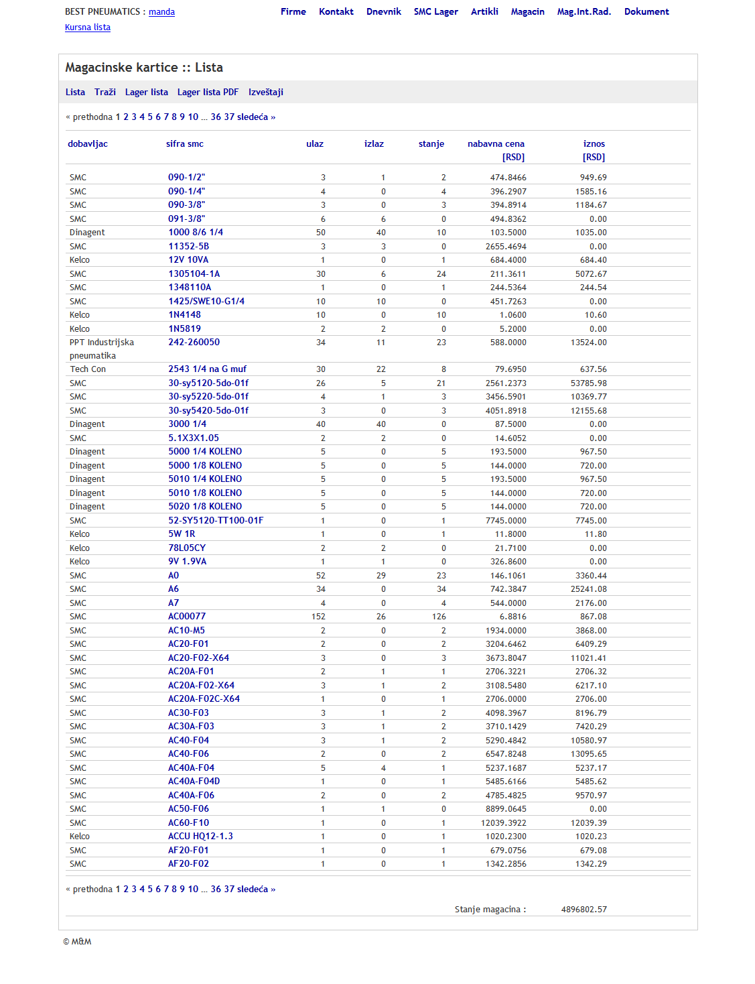Click the Kursna lista link

point(88,27)
